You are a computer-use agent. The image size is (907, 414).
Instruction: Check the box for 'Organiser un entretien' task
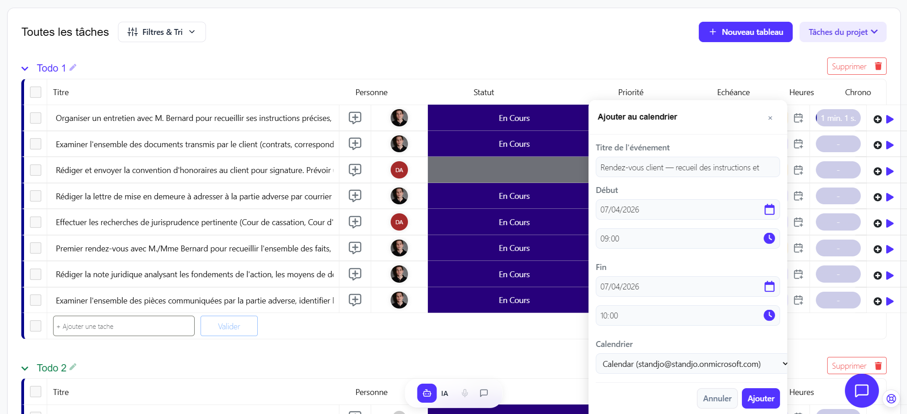click(x=35, y=118)
